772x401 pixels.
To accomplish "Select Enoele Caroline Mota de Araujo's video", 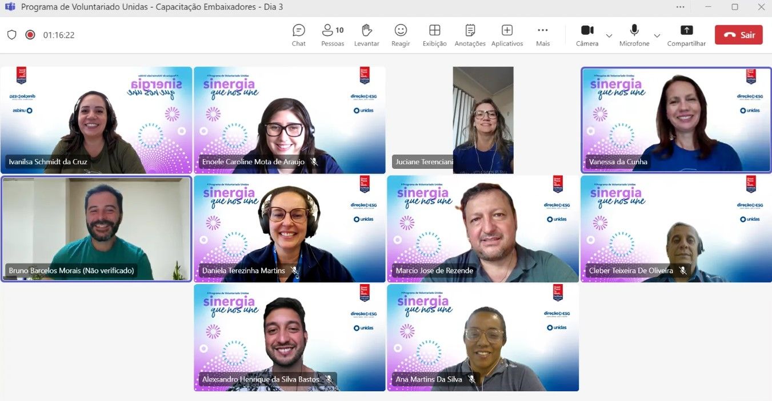I will (x=290, y=120).
